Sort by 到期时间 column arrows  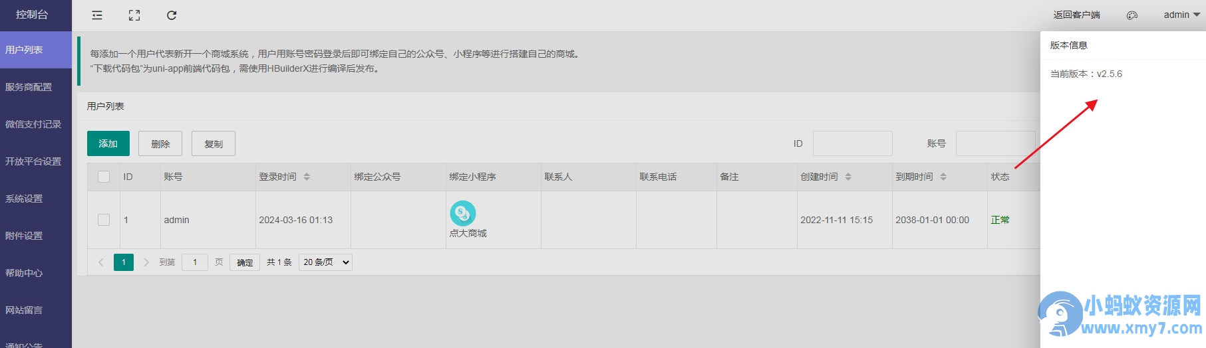[943, 177]
